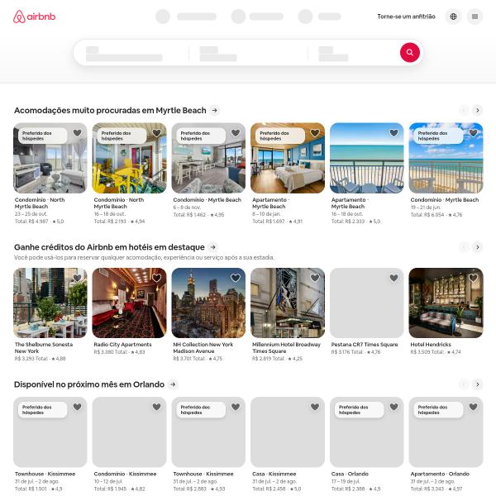Select the first loading category tab

(186, 17)
